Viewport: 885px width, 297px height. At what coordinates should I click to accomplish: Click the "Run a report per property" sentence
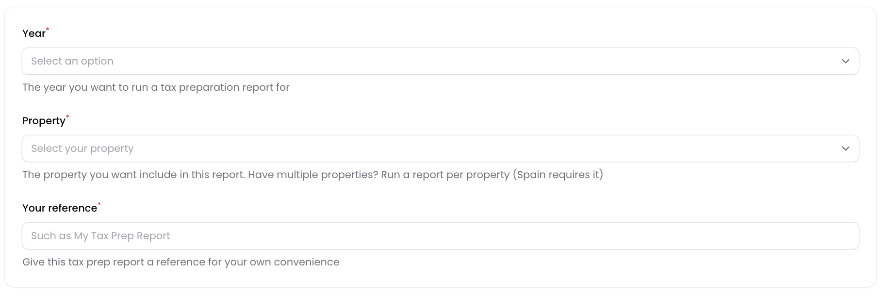pyautogui.click(x=445, y=175)
